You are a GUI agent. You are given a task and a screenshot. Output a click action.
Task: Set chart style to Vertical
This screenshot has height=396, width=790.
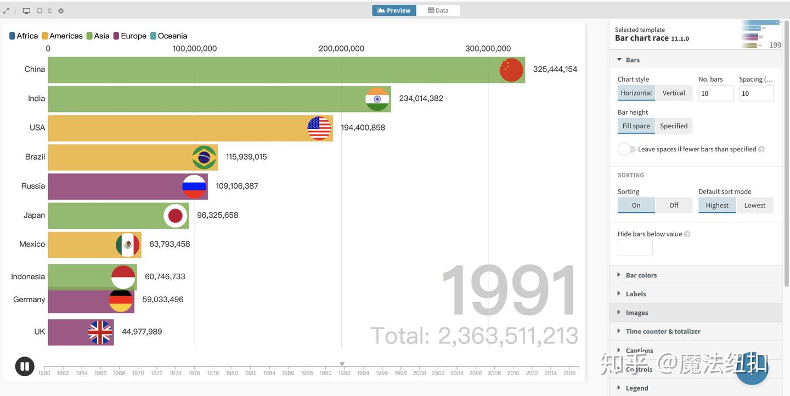point(674,93)
